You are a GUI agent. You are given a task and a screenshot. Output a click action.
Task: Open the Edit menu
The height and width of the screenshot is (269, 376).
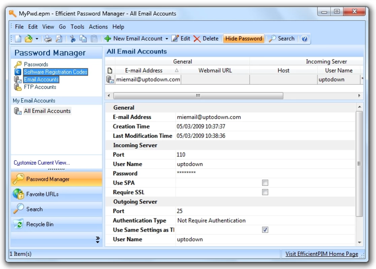[x=33, y=27]
